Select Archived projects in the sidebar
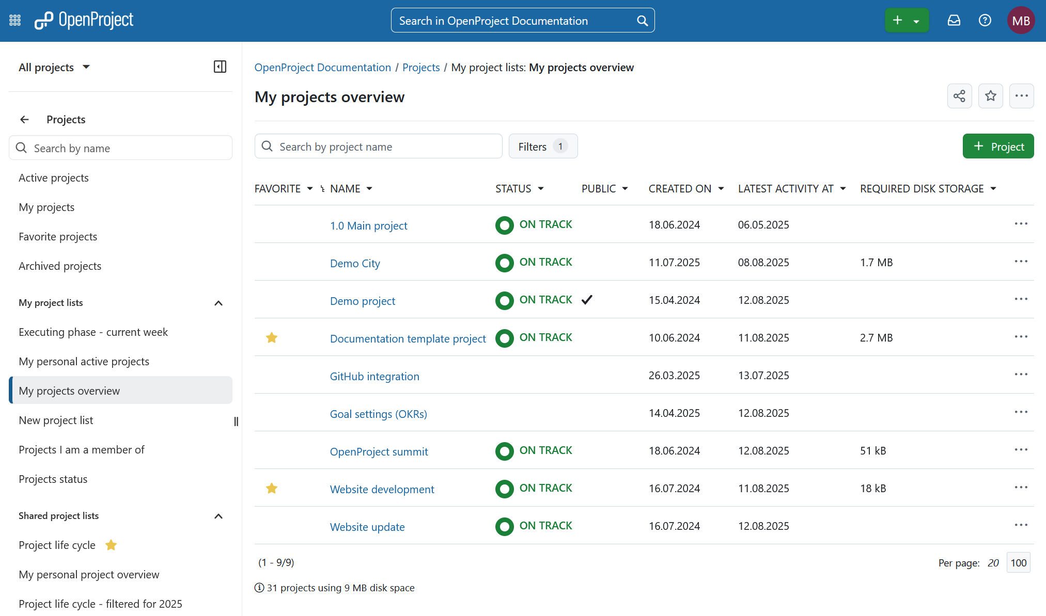This screenshot has width=1046, height=616. coord(60,266)
